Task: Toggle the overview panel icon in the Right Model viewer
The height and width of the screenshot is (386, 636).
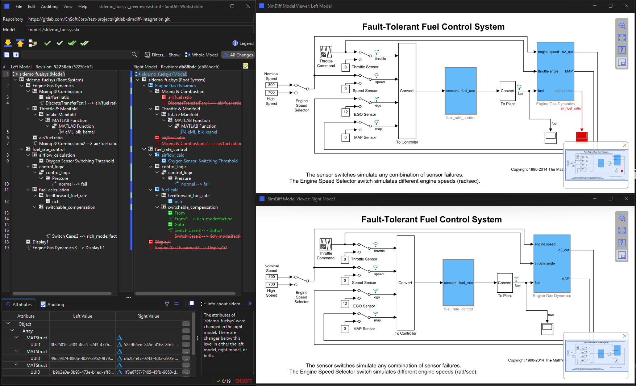Action: coord(622,255)
